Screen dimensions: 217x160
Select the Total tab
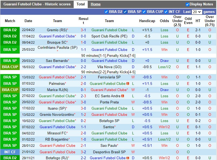pos(81,4)
